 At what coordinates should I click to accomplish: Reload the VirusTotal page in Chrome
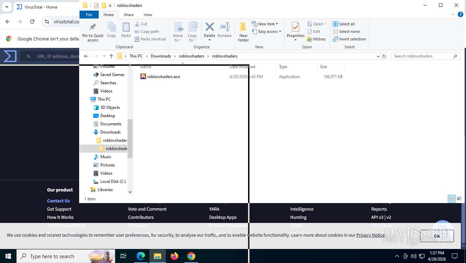pyautogui.click(x=32, y=22)
